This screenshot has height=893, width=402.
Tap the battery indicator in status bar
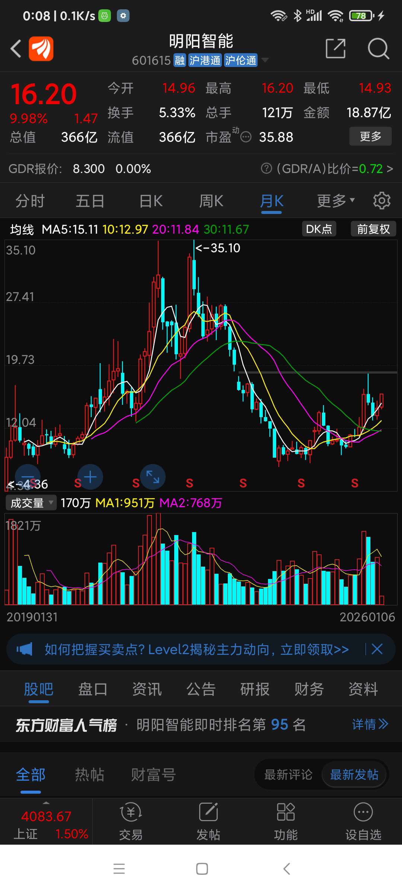361,16
